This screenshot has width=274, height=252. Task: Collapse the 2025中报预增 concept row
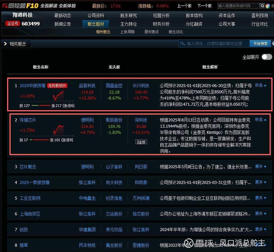[261, 85]
